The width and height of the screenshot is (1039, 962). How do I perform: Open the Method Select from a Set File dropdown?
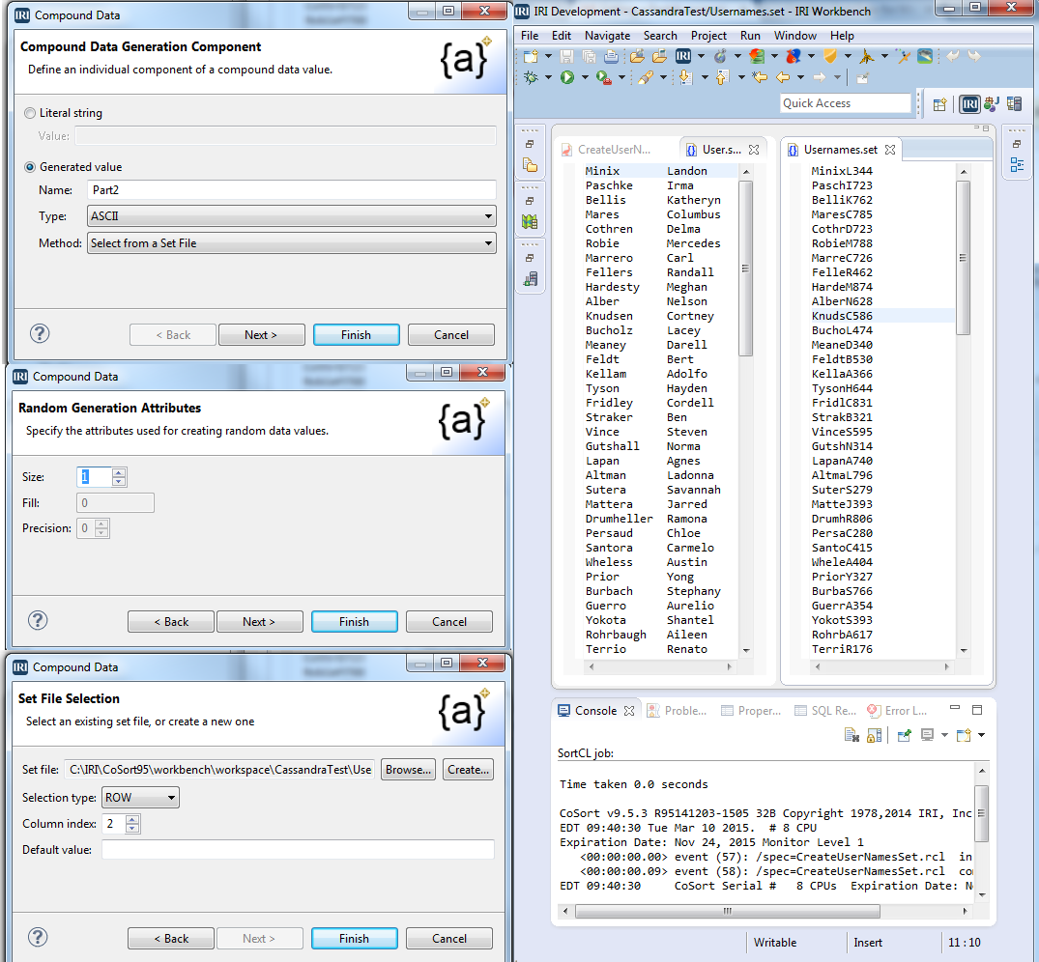[292, 243]
